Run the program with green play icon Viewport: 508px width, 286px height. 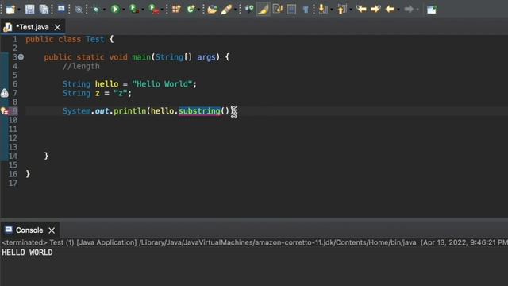(114, 9)
